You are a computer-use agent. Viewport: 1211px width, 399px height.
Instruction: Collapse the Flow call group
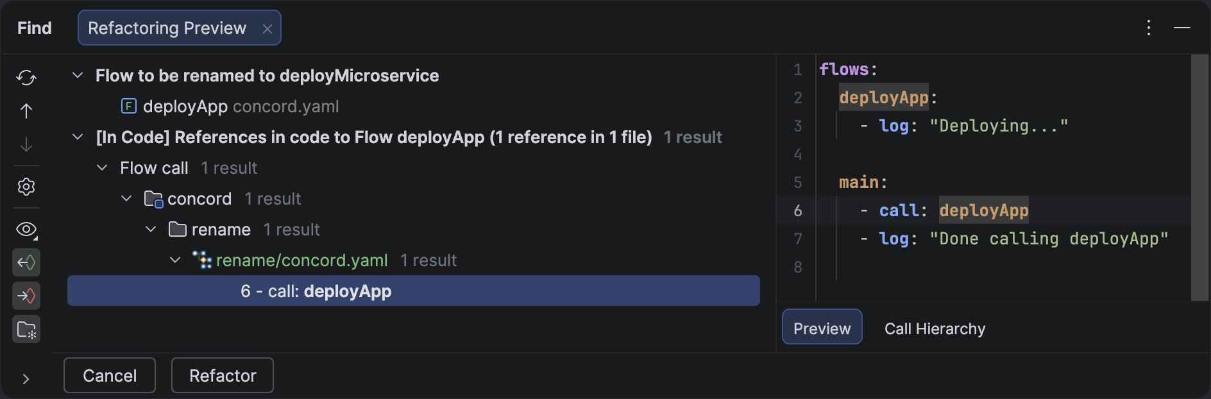click(x=102, y=167)
